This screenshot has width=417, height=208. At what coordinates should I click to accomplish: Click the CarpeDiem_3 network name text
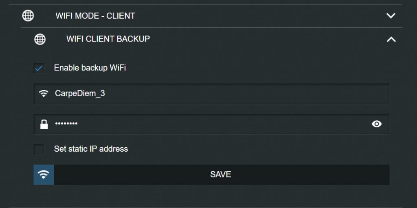[80, 93]
